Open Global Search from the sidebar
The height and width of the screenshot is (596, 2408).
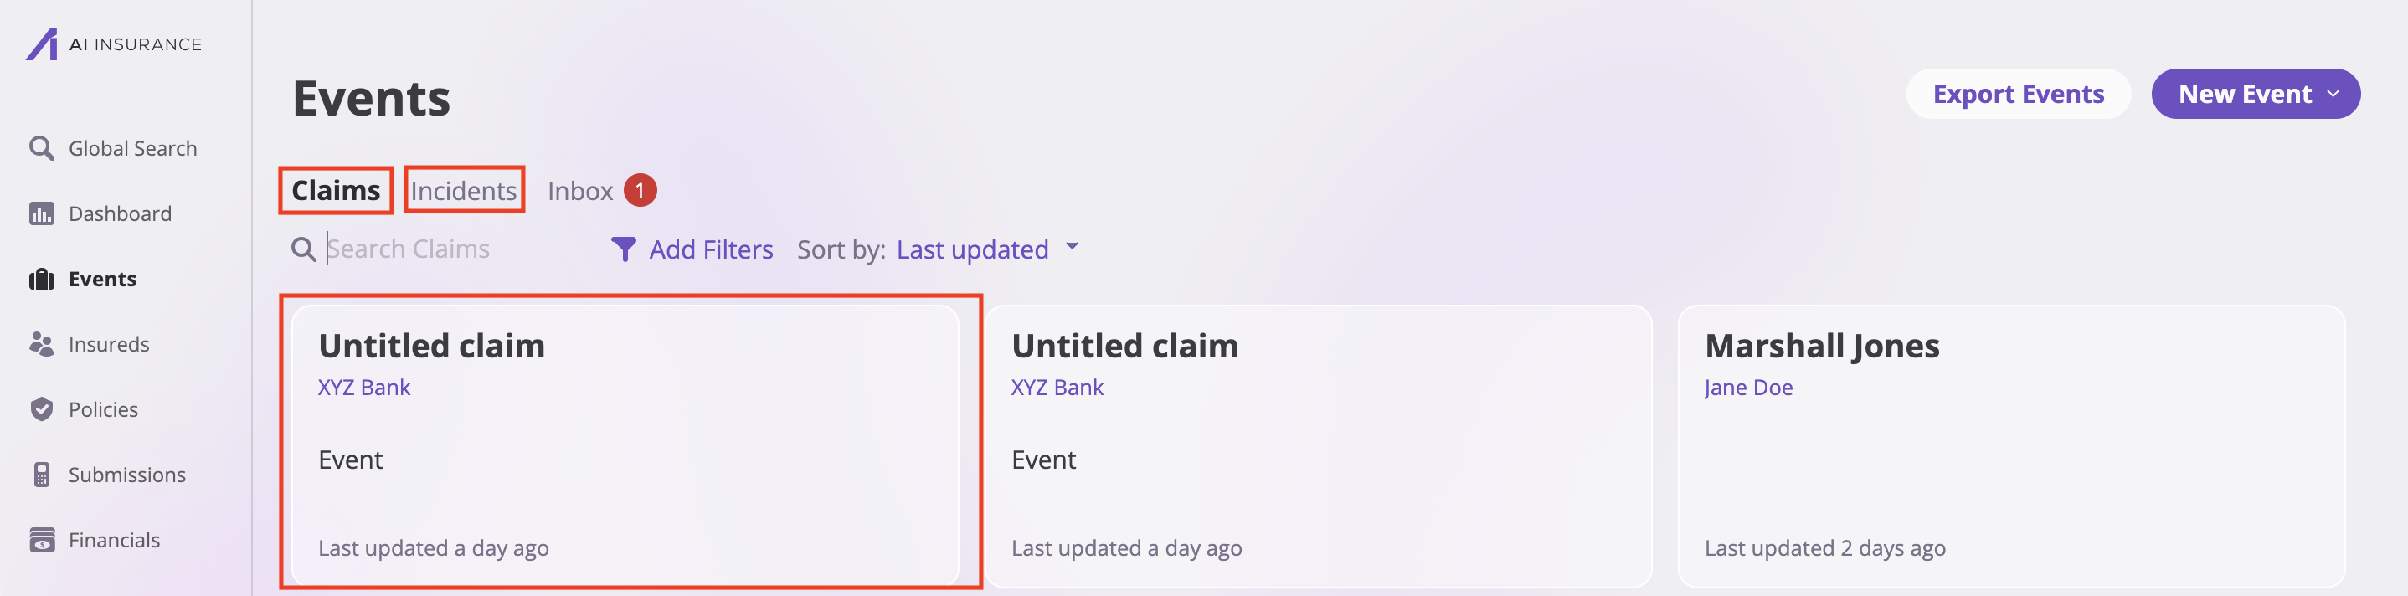[x=43, y=147]
